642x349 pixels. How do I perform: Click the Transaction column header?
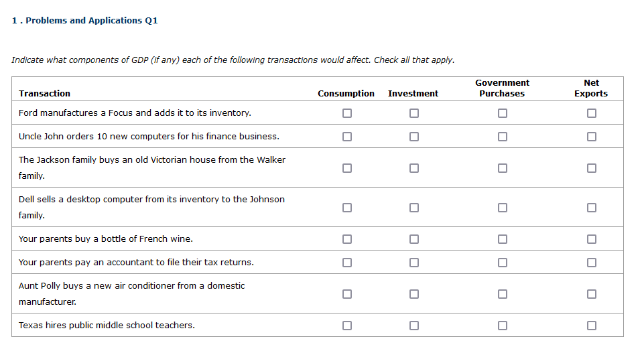pos(44,94)
